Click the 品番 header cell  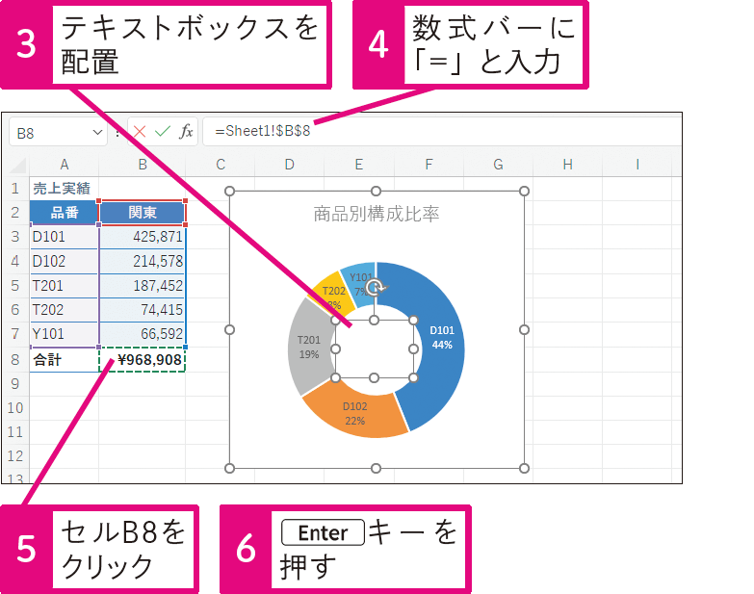coord(65,213)
